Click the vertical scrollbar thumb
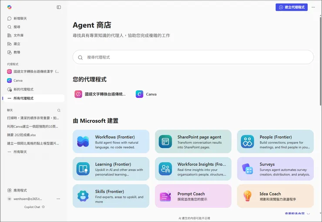The height and width of the screenshot is (222, 322). pos(320,62)
